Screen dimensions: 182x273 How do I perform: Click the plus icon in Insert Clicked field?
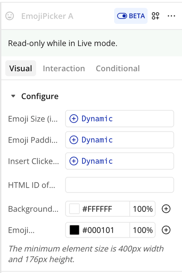(74, 161)
